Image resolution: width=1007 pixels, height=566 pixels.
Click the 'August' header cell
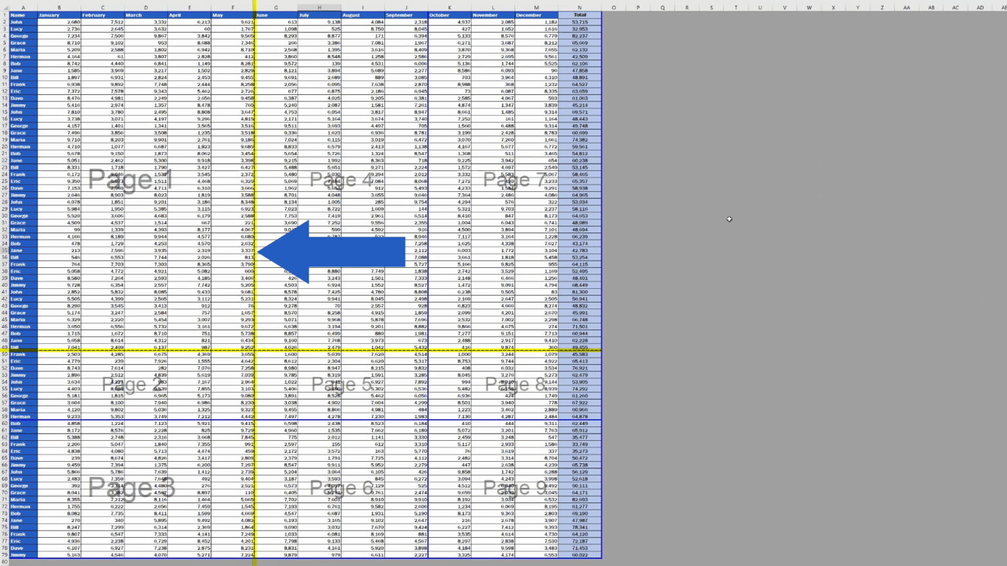(363, 15)
